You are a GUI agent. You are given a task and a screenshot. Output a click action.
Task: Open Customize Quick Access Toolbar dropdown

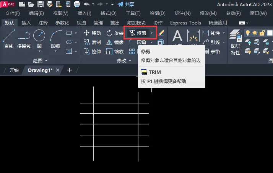(x=112, y=4)
